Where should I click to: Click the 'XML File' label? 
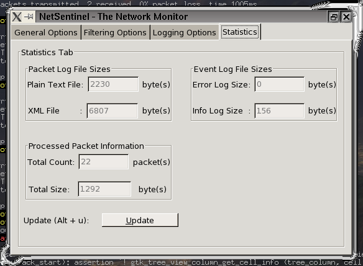point(44,111)
